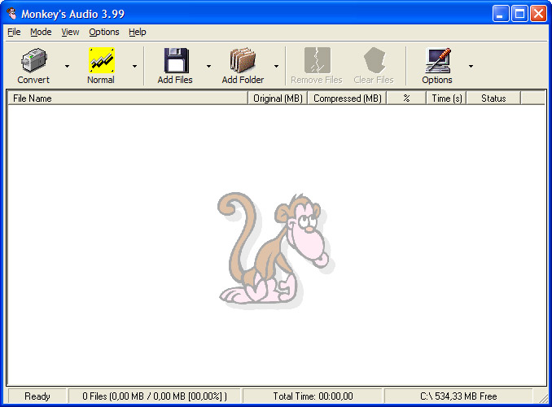Expand the toolbar Options dropdown arrow

[x=471, y=66]
